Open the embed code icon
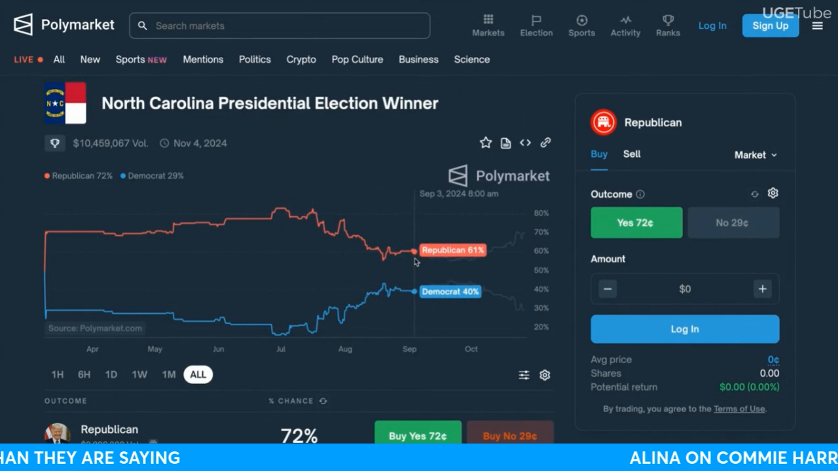 click(525, 143)
